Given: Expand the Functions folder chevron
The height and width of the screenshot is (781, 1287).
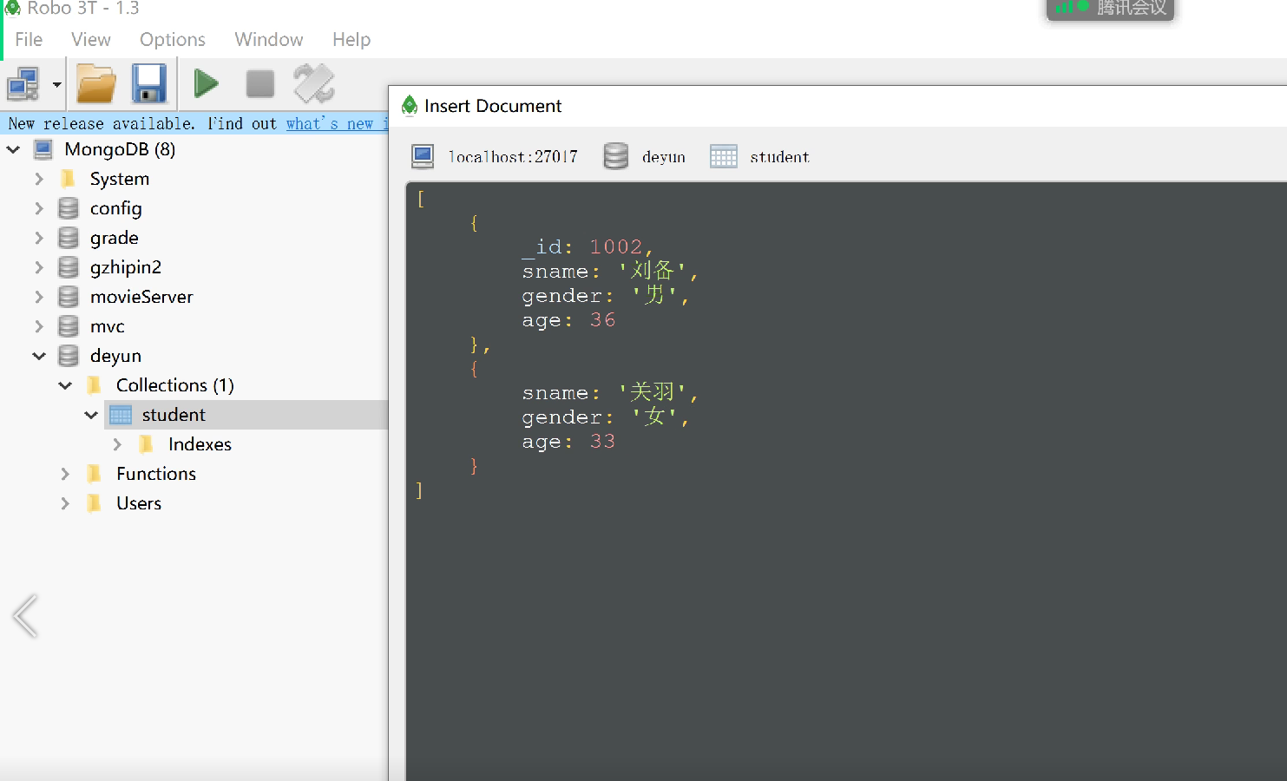Looking at the screenshot, I should pyautogui.click(x=65, y=474).
